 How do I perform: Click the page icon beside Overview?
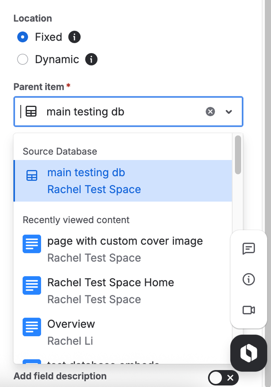click(32, 327)
